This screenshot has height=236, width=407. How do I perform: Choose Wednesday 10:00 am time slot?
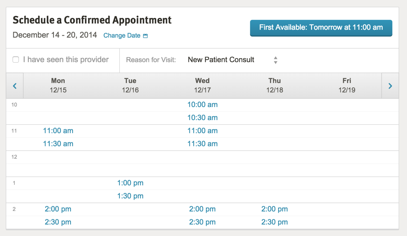click(x=202, y=105)
